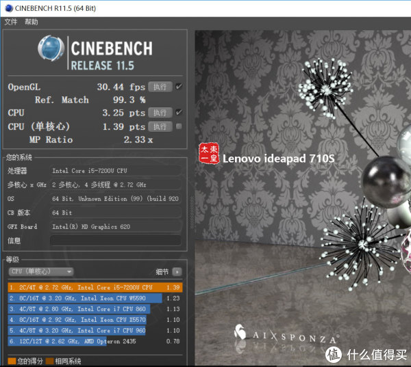Open the 文件 menu
Viewport: 411px width, 367px height.
click(x=11, y=22)
